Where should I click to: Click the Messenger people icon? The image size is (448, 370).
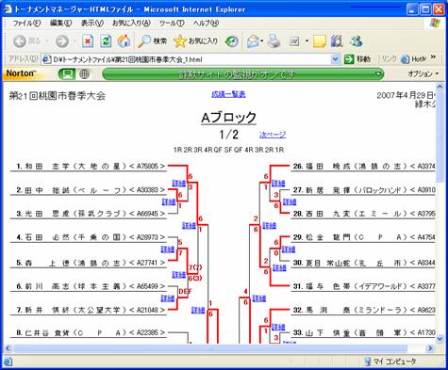pyautogui.click(x=357, y=41)
